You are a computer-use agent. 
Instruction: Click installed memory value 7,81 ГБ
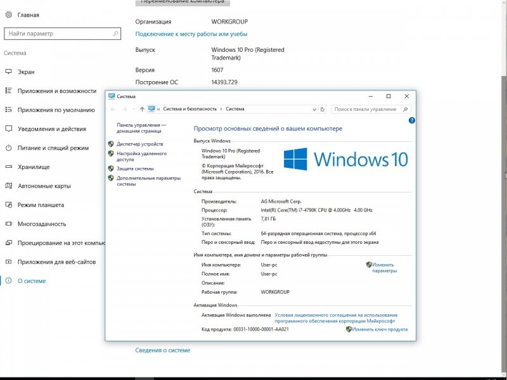(268, 218)
